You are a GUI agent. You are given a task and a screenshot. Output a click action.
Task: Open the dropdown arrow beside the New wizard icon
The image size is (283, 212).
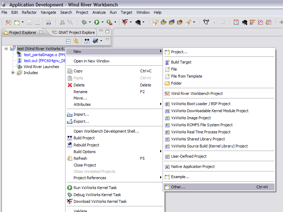pos(23,22)
